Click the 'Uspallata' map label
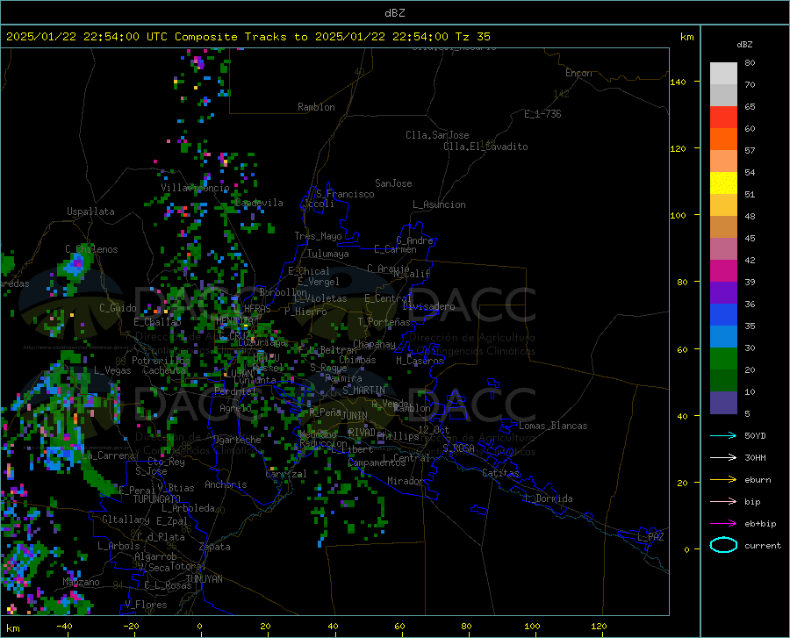This screenshot has width=790, height=638. pos(90,211)
